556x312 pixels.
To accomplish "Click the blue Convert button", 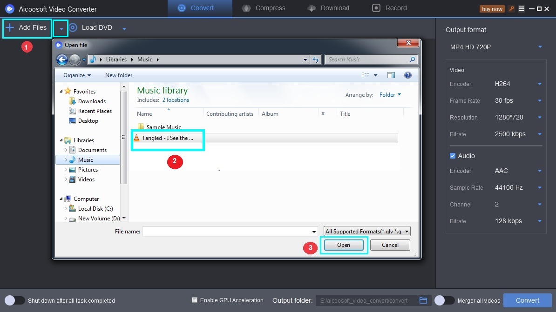I will (x=527, y=300).
